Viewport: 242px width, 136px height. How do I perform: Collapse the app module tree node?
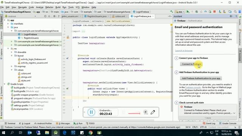point(5,20)
